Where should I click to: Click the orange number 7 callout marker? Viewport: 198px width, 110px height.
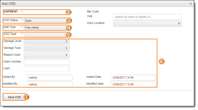tap(26, 97)
